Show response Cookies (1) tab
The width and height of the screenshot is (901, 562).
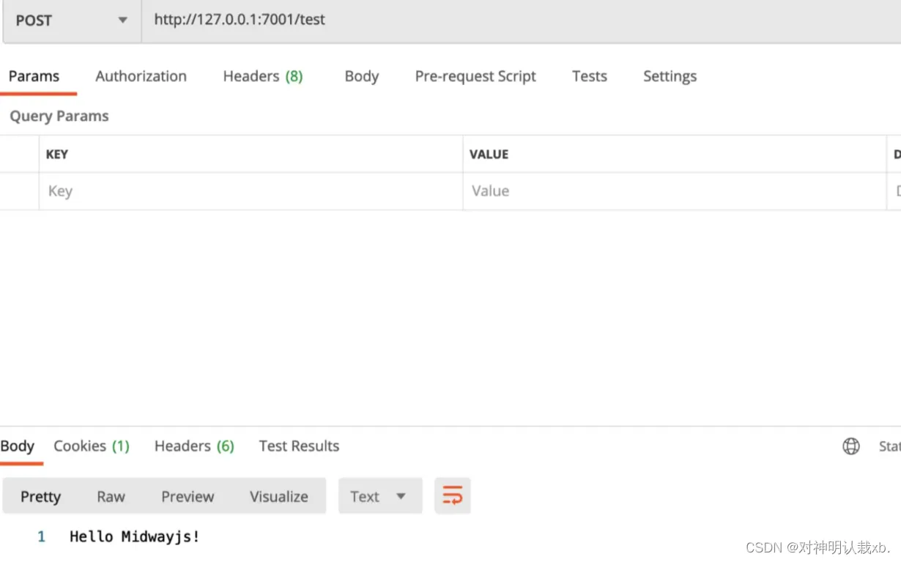(x=92, y=446)
